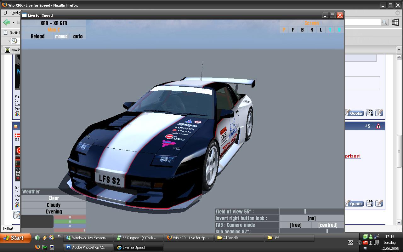Click the Firefox search input field
This screenshot has width=403, height=252.
coord(363,22)
